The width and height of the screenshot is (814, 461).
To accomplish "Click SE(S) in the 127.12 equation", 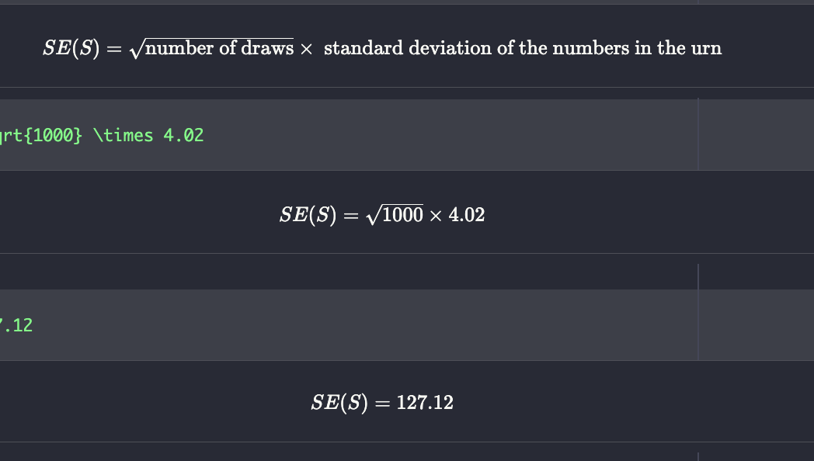I will point(339,403).
